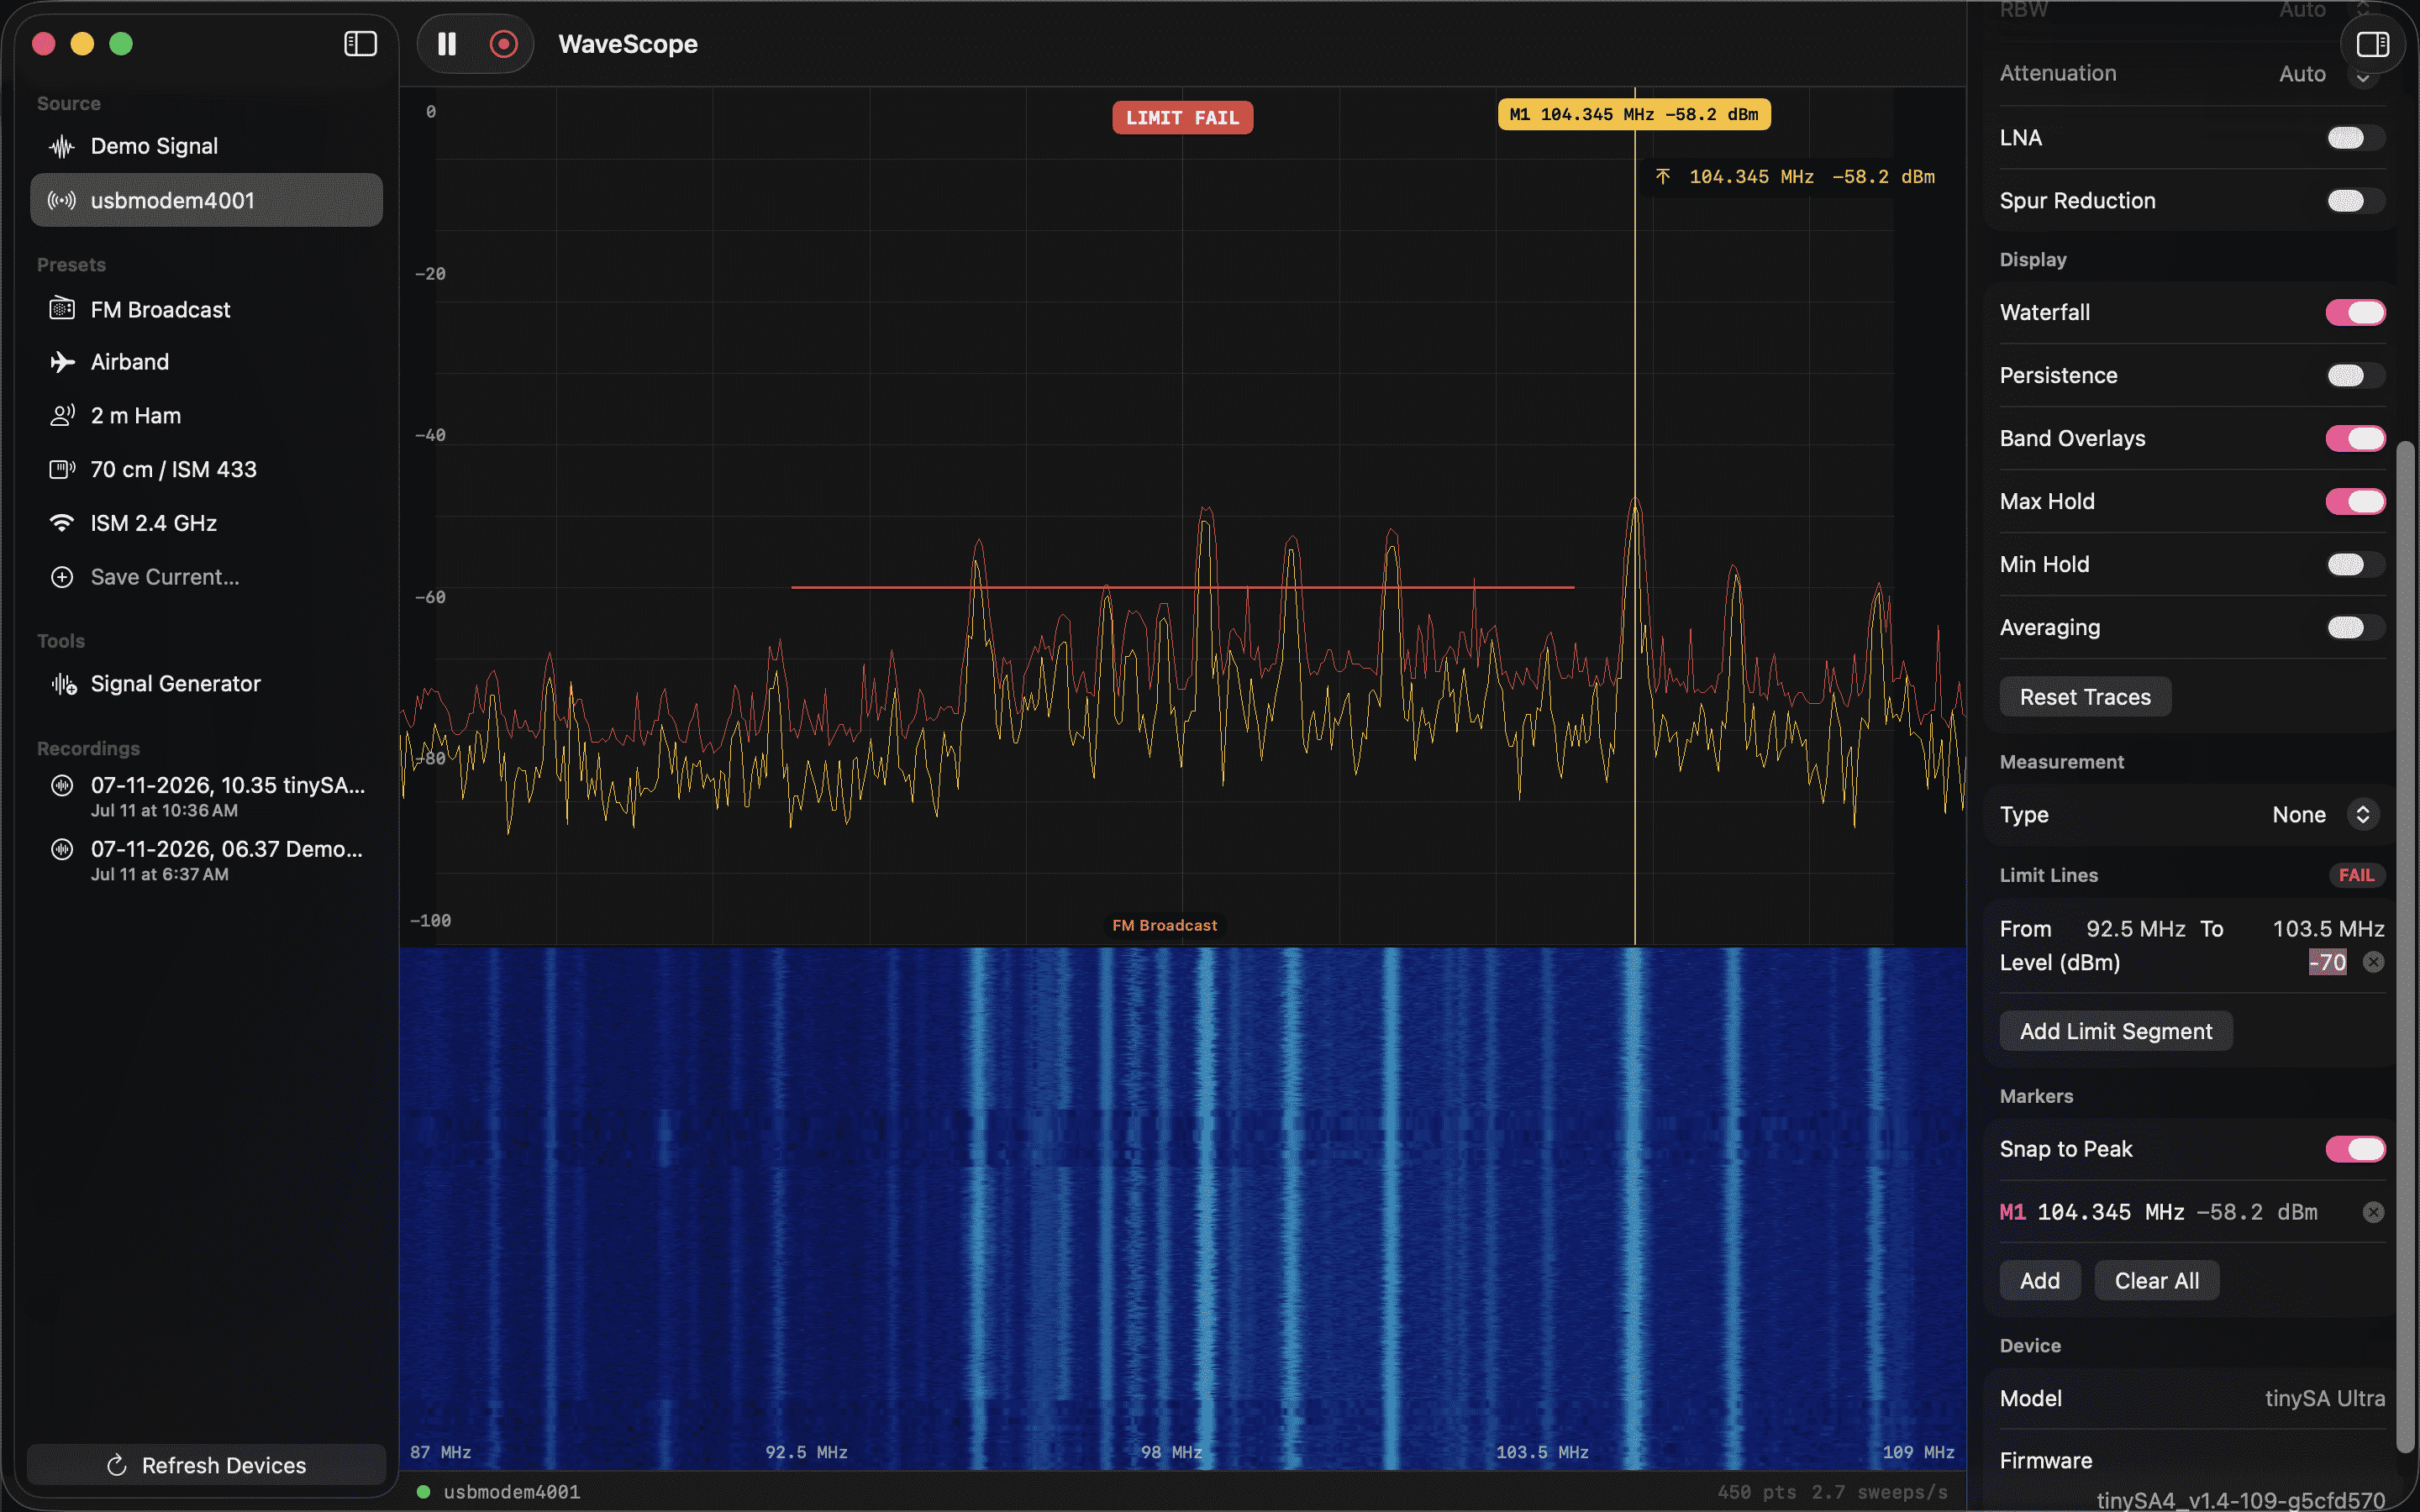
Task: Click the 10.35 tinySA recording icon
Action: [x=62, y=786]
